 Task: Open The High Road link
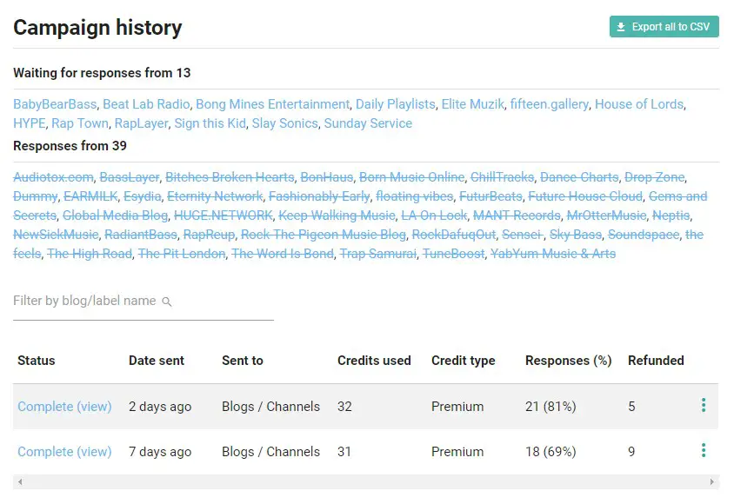90,254
